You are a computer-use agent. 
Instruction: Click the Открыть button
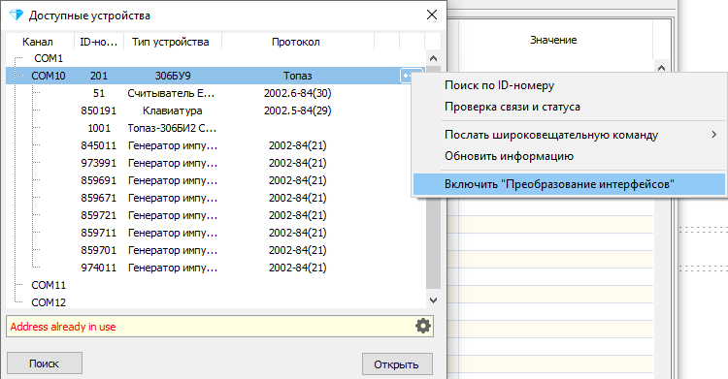pyautogui.click(x=397, y=364)
